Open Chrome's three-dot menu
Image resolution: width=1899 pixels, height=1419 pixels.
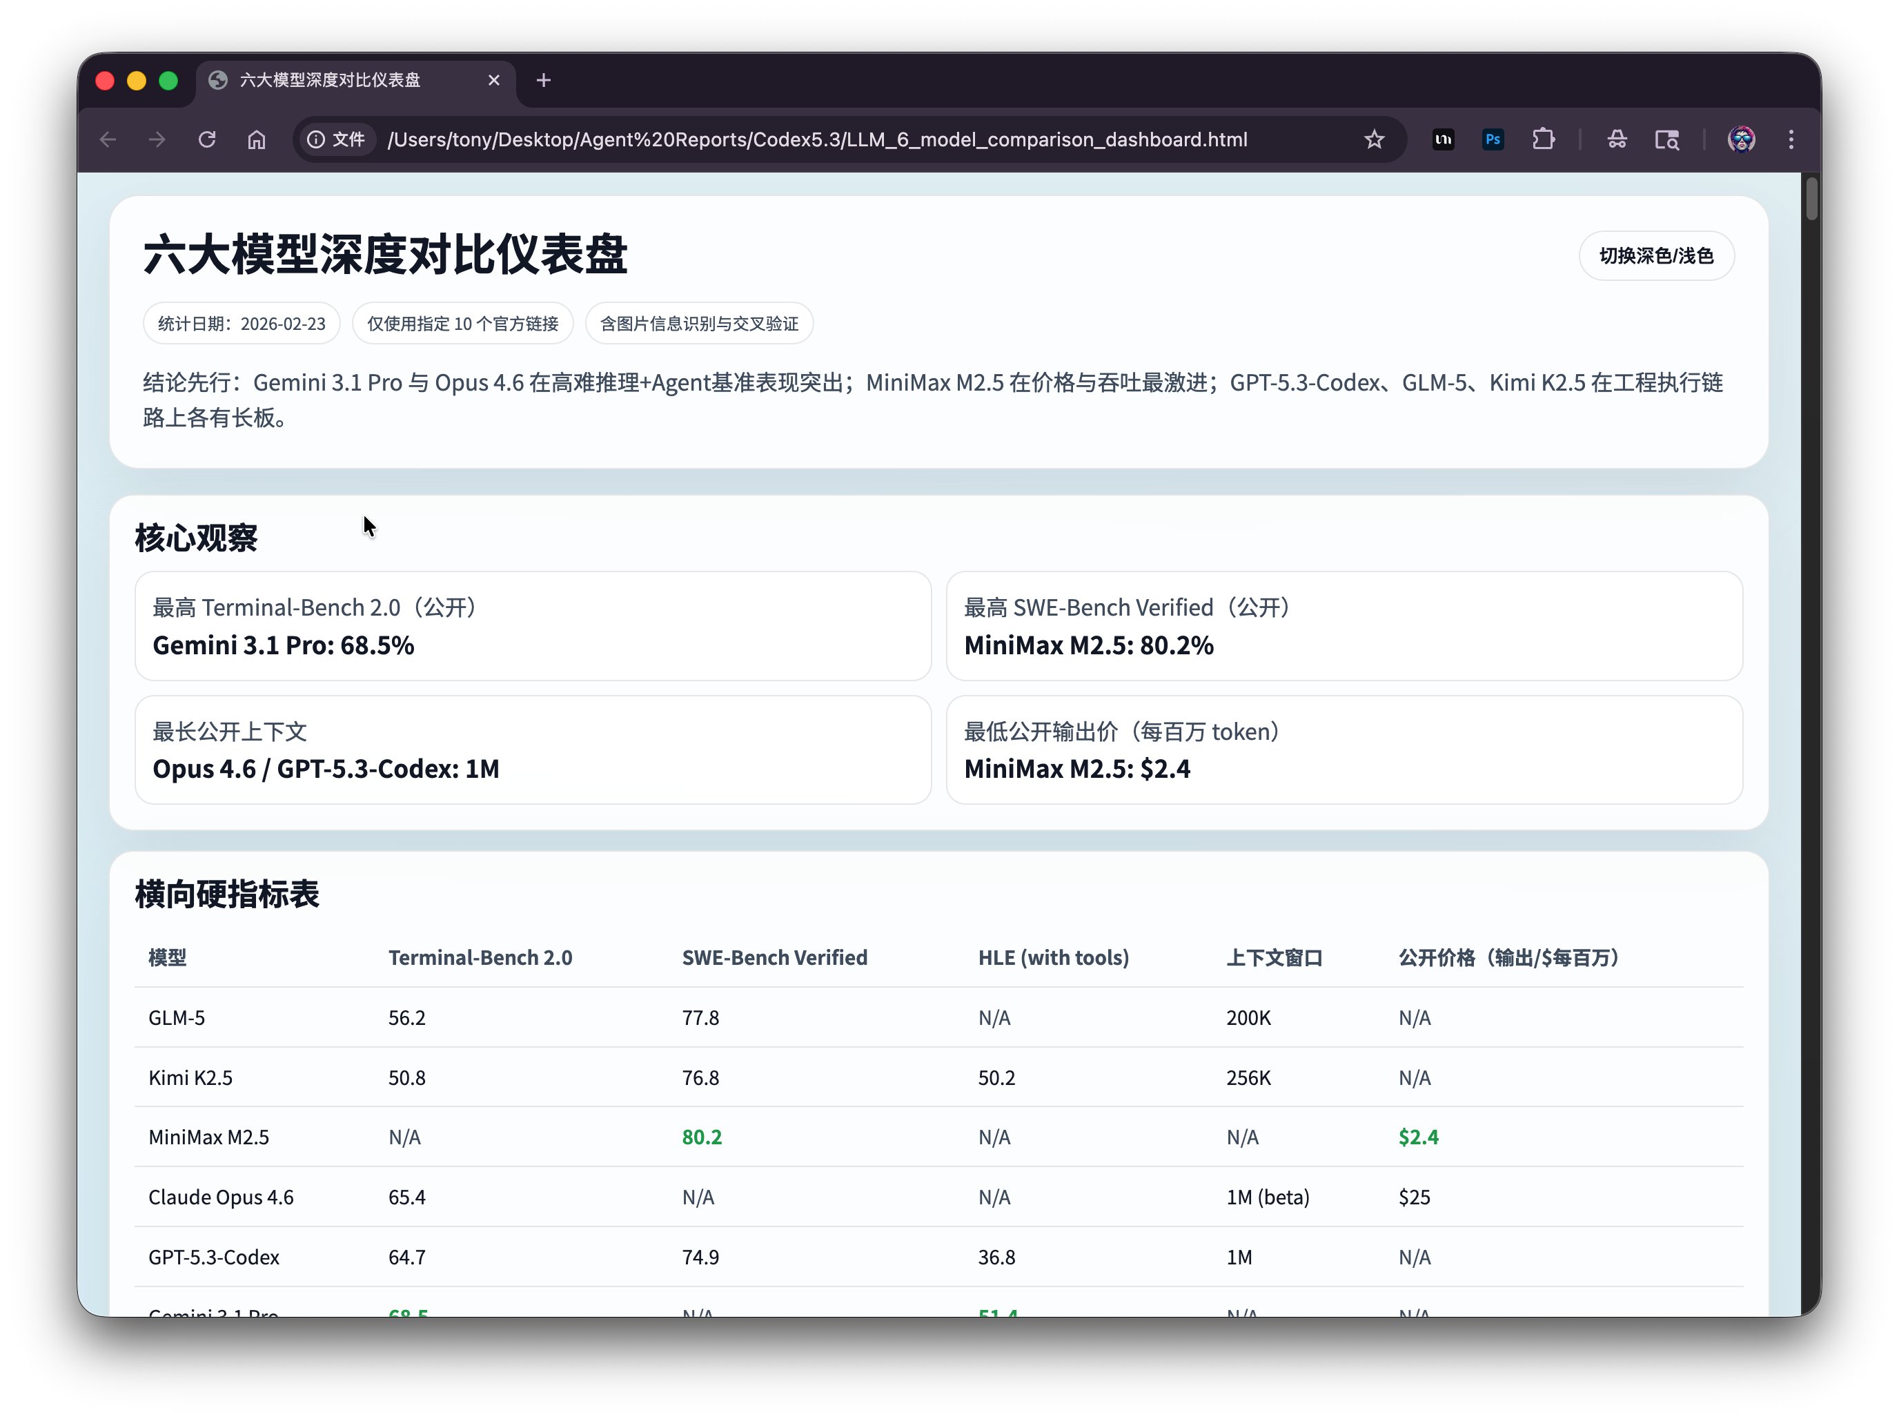pos(1791,139)
